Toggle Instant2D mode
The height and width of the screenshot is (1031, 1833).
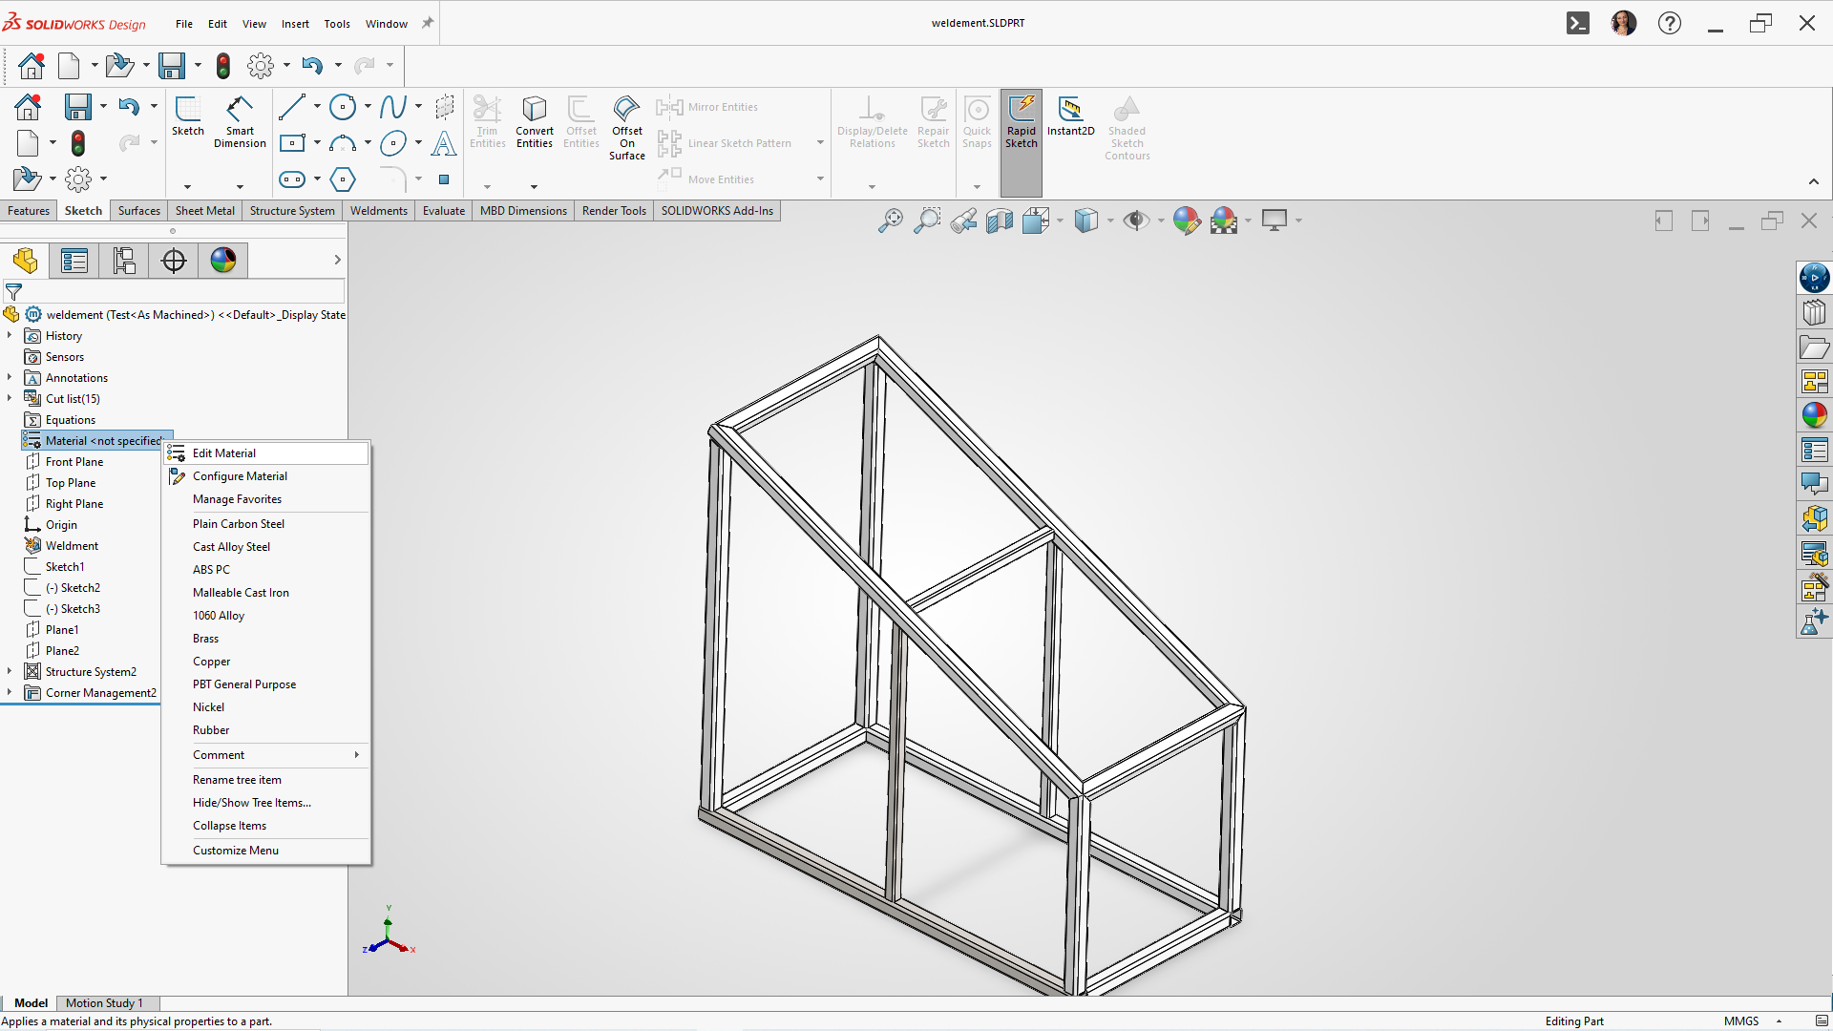click(x=1070, y=116)
